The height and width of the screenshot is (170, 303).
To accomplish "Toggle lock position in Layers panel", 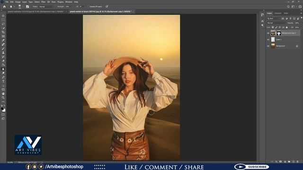I will tap(280, 27).
